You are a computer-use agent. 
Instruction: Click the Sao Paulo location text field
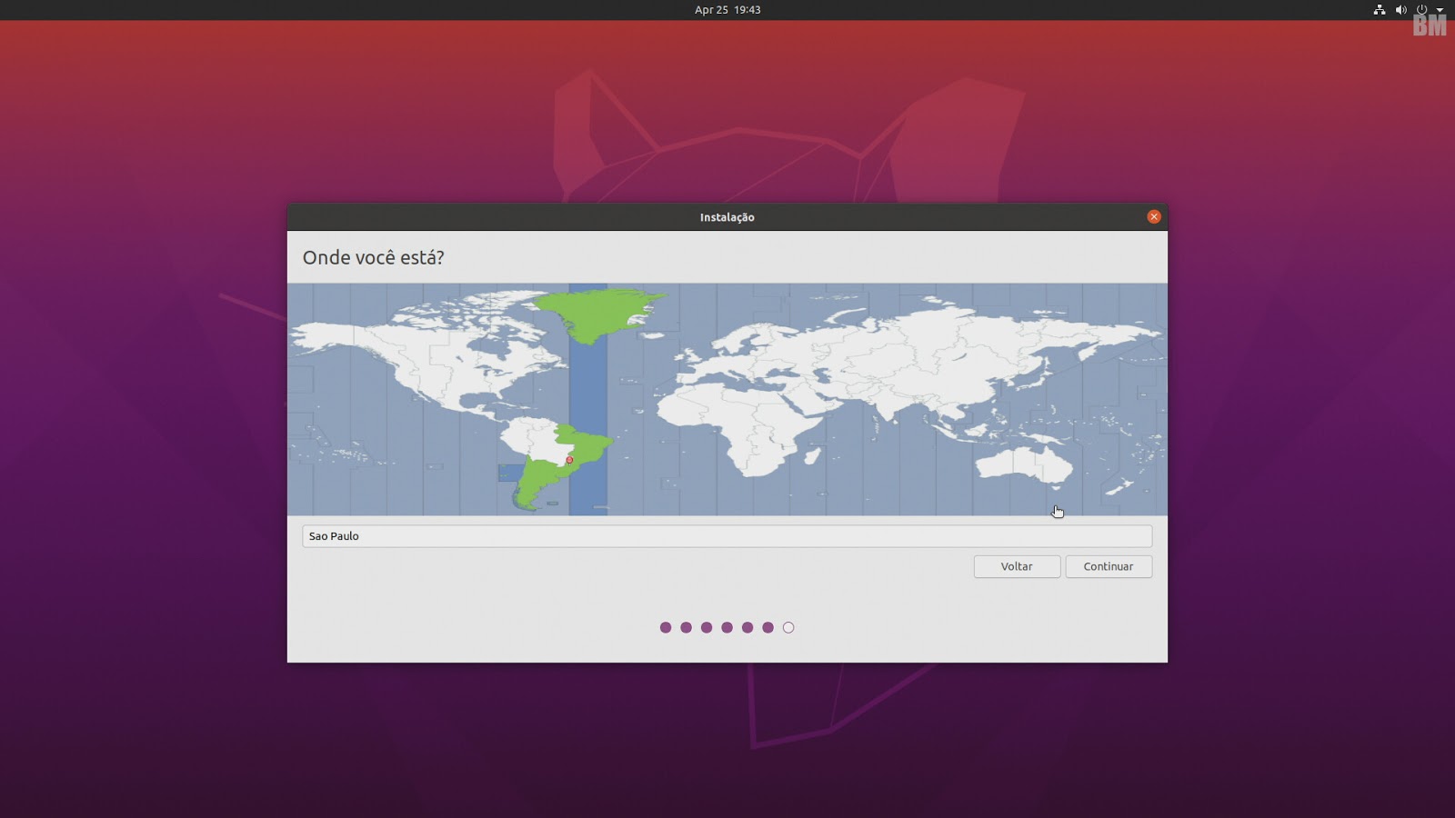[727, 536]
